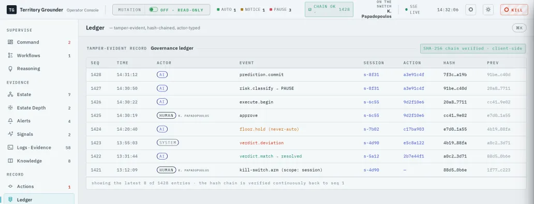Image resolution: width=534 pixels, height=204 pixels.
Task: Navigate to Estate
Action: pyautogui.click(x=39, y=95)
